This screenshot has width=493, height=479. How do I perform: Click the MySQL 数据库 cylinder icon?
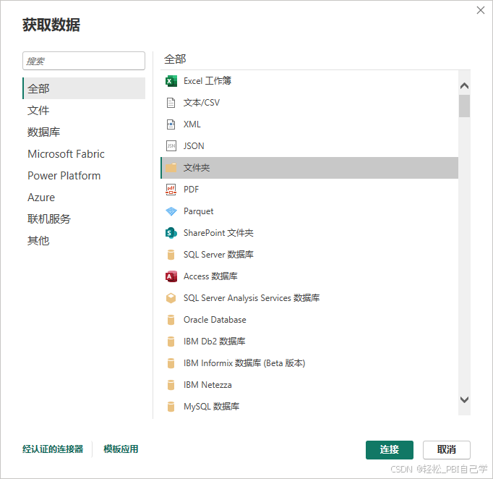point(171,407)
